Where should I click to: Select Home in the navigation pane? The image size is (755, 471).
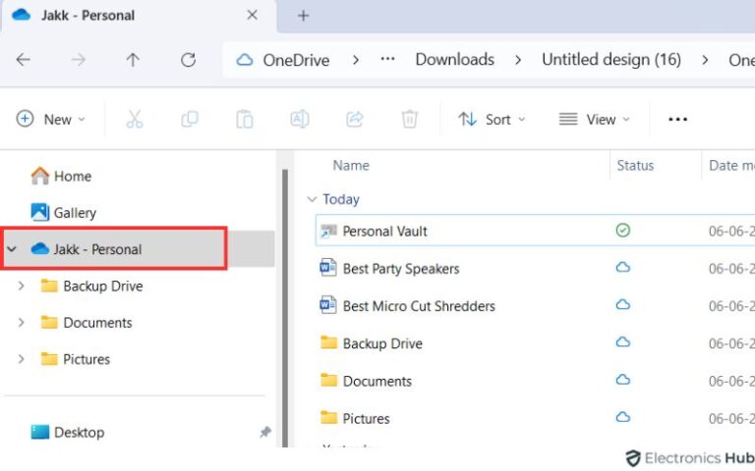(72, 176)
